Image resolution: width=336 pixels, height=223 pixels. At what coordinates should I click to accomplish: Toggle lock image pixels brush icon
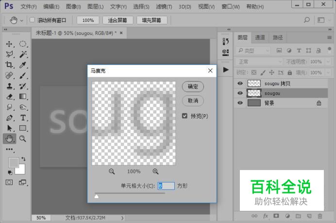point(263,72)
